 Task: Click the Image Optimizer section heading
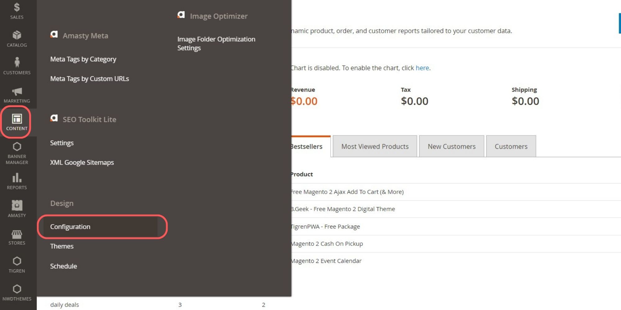pyautogui.click(x=219, y=16)
